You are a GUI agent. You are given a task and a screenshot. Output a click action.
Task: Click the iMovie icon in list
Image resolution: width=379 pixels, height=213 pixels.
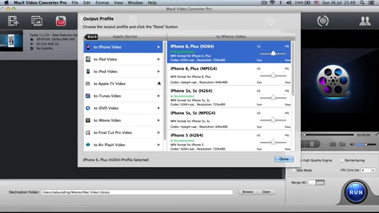[88, 120]
